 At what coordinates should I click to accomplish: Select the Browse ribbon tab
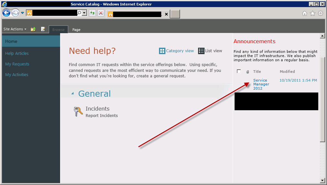[58, 30]
